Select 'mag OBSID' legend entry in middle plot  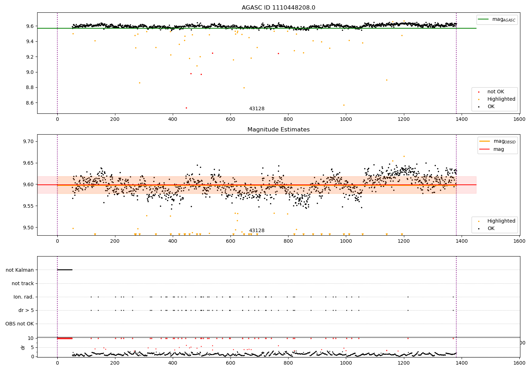click(x=498, y=141)
